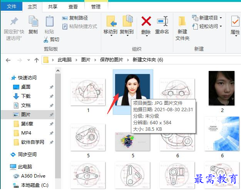Switch to the View (查看) tab
Image resolution: width=241 pixels, height=191 pixels.
click(73, 7)
